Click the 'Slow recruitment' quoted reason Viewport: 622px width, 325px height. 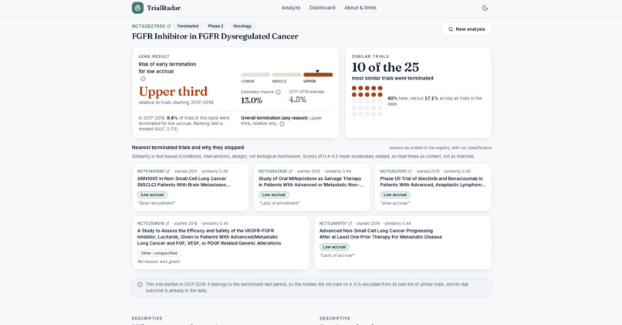click(157, 203)
